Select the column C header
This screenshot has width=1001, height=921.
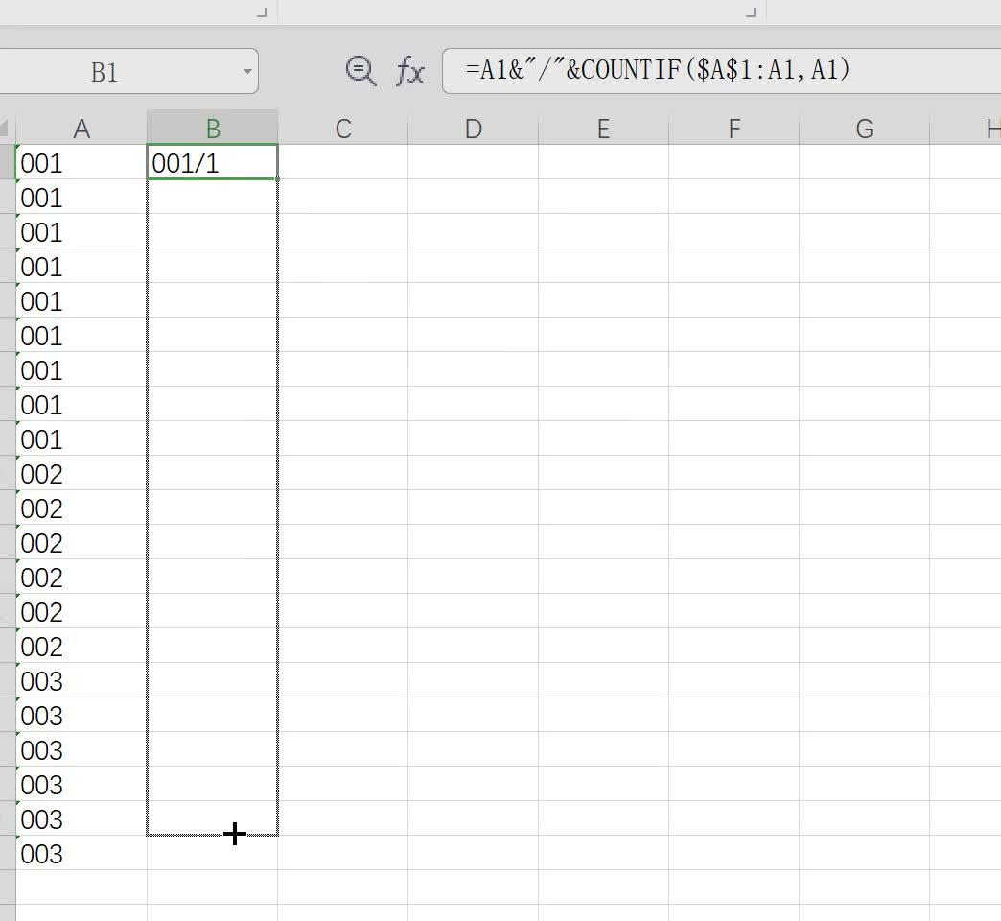click(x=343, y=129)
